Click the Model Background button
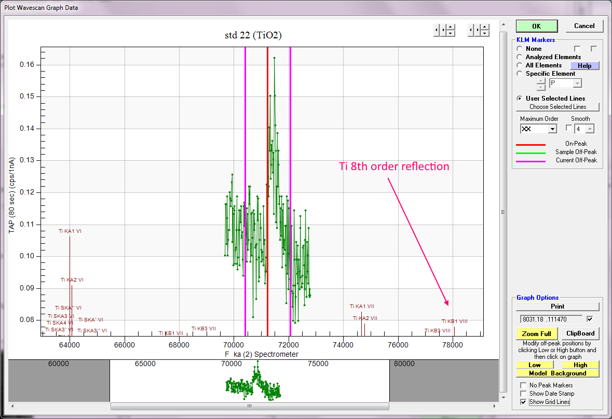Viewport: 612px width, 419px height. 557,373
